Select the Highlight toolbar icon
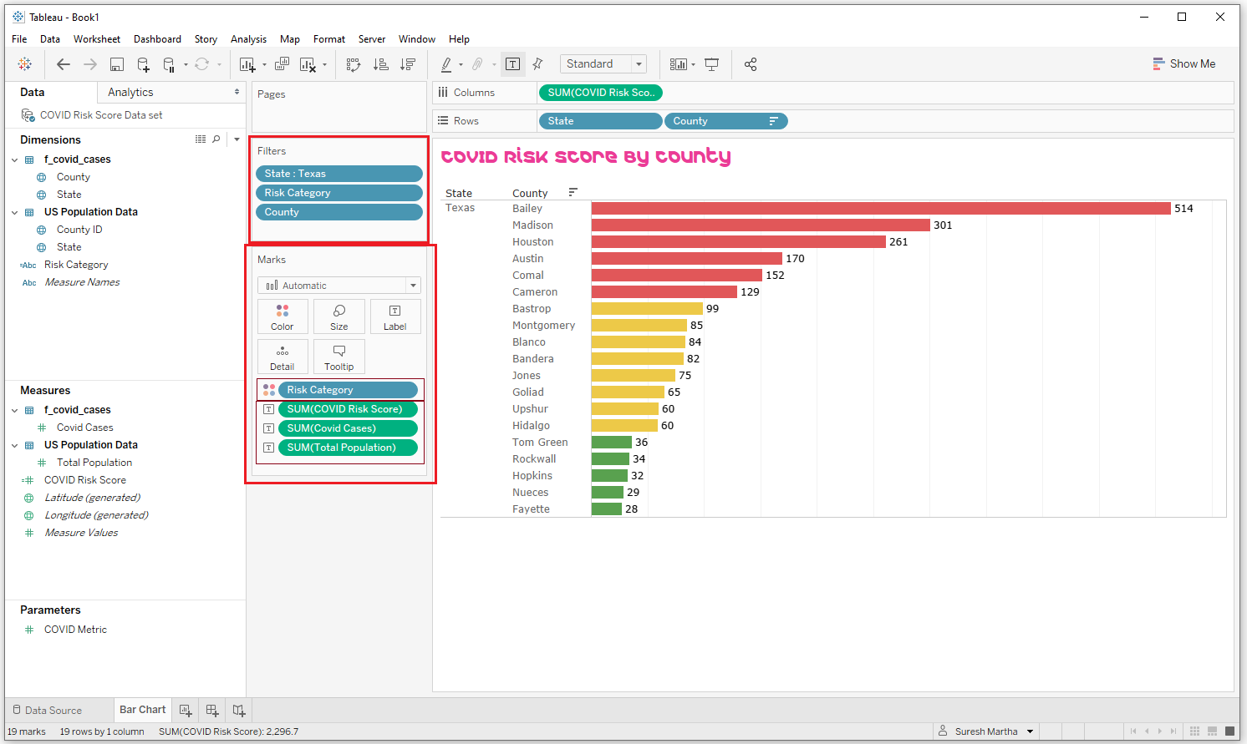This screenshot has height=744, width=1247. pos(447,63)
